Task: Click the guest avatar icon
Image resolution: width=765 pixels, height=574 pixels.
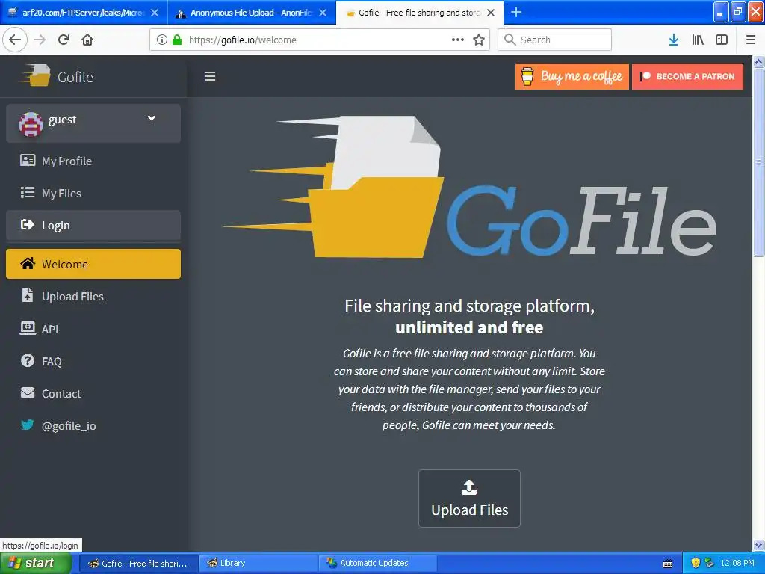Action: [30, 123]
